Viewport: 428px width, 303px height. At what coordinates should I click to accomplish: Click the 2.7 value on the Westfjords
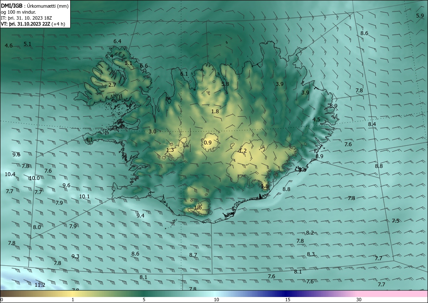tap(112, 85)
